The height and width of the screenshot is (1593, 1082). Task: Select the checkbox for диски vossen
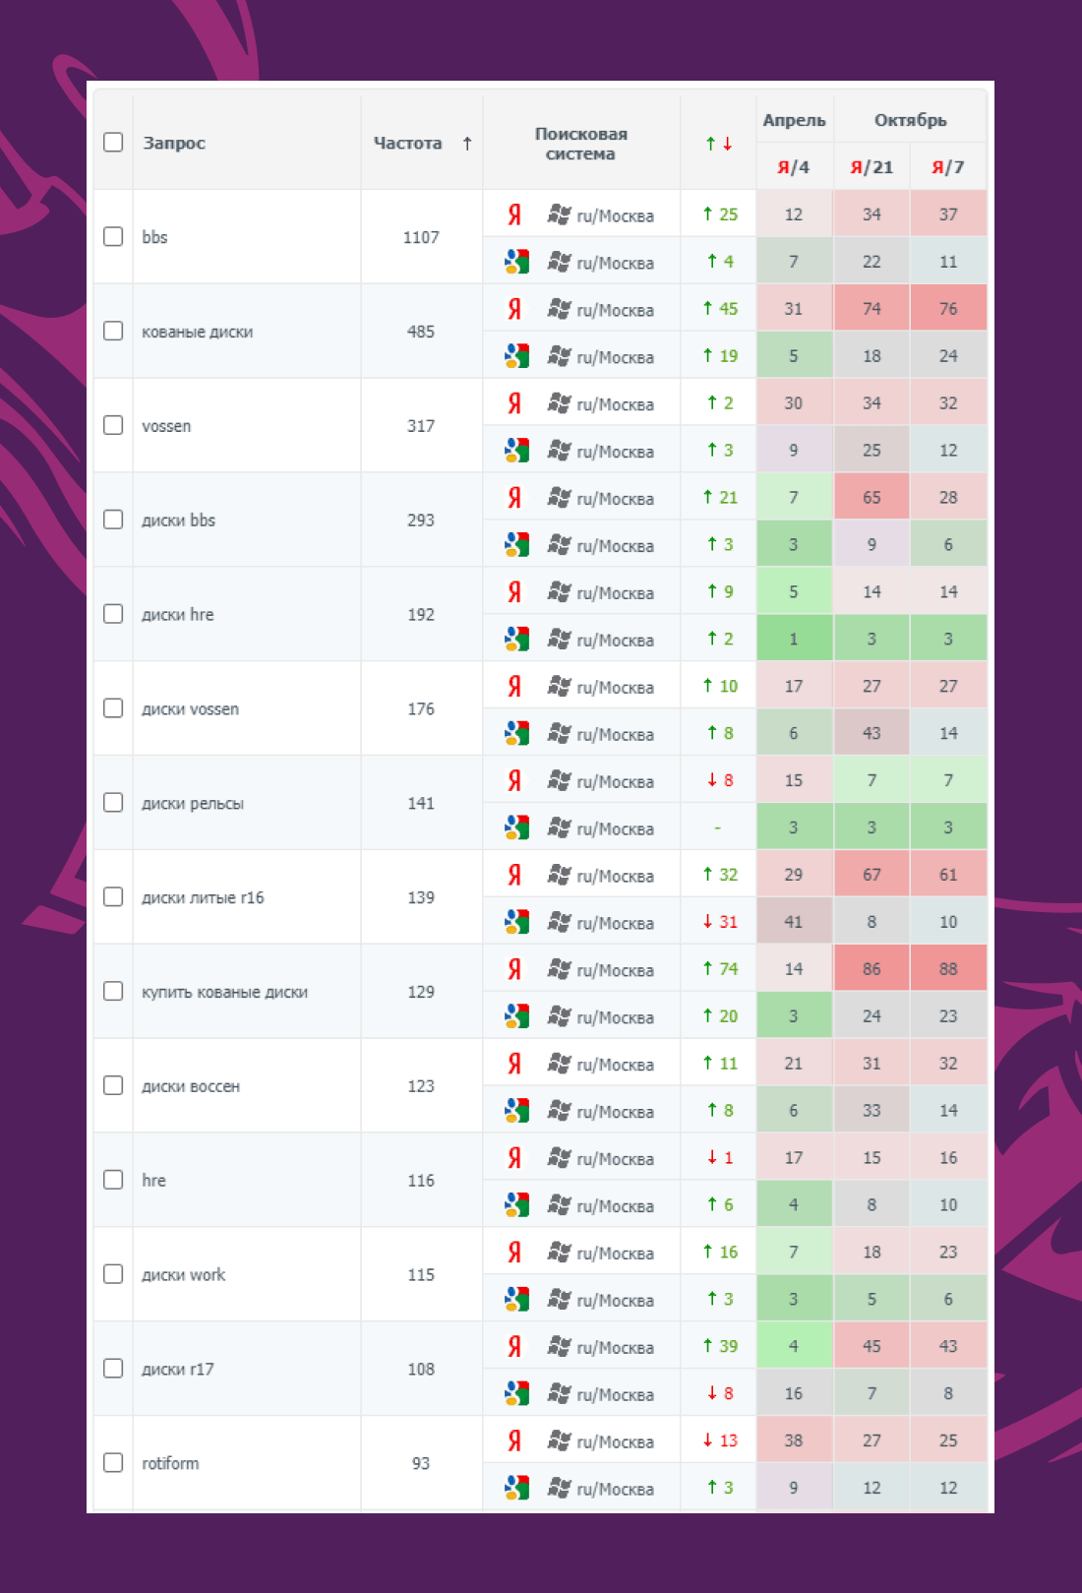point(113,708)
